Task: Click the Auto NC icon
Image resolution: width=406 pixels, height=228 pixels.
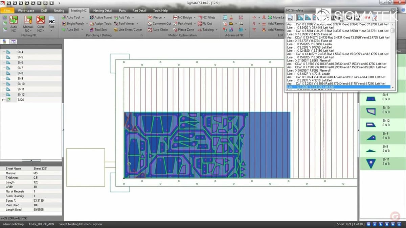Action: (x=14, y=23)
